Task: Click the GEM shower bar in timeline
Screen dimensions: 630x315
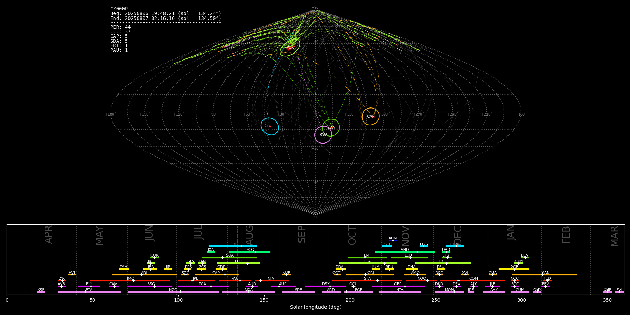Action: [455, 246]
